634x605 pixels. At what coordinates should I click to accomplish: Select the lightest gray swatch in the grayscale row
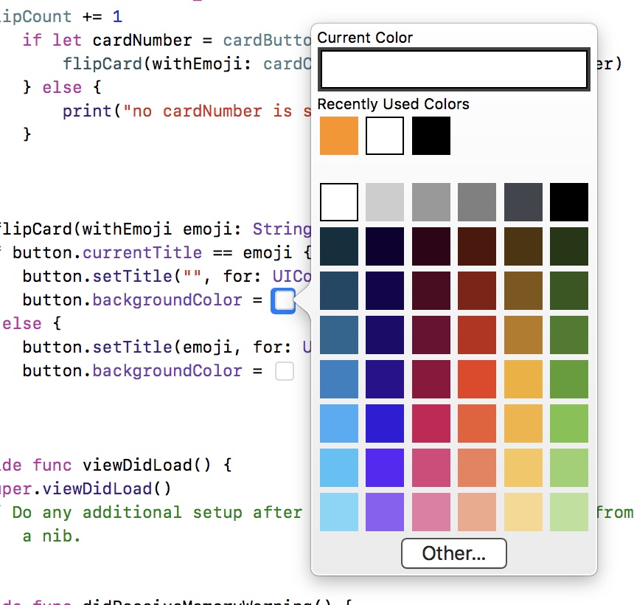click(385, 202)
